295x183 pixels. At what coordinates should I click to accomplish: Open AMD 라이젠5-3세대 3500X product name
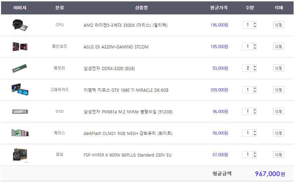[x=126, y=25]
